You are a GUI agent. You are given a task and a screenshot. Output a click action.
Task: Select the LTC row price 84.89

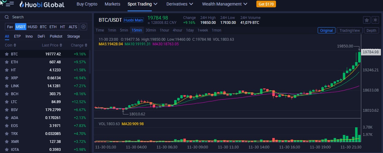[56, 102]
